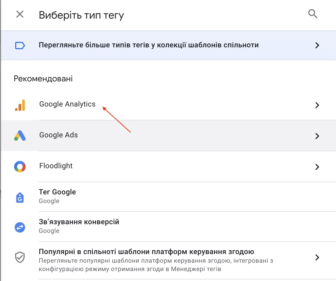Click the consent templates description text

click(x=156, y=265)
